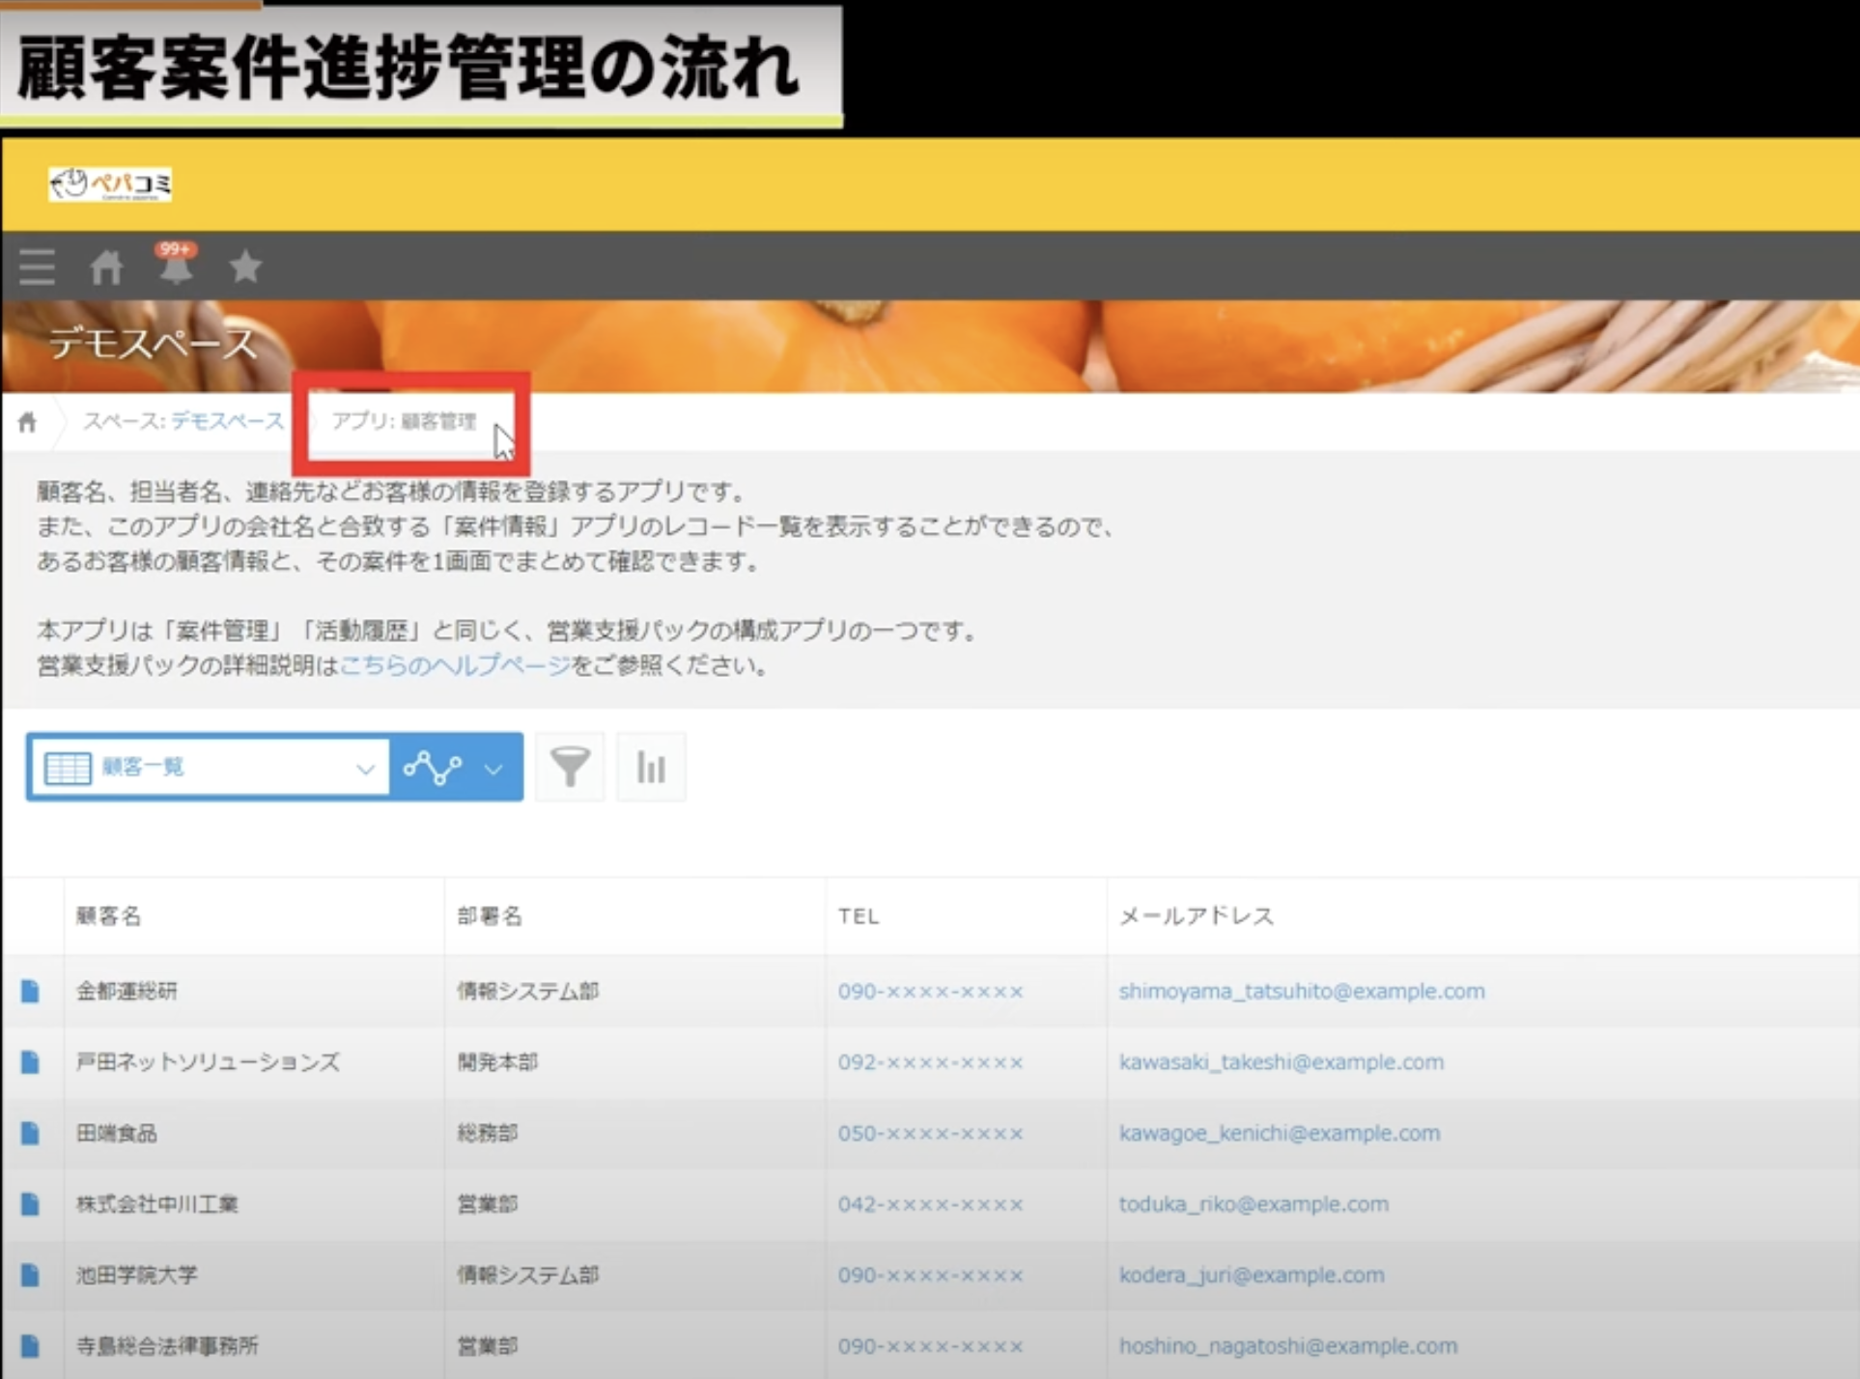Click phone number 092-××××-×××× link
Viewport: 1860px width, 1379px height.
tap(930, 1062)
